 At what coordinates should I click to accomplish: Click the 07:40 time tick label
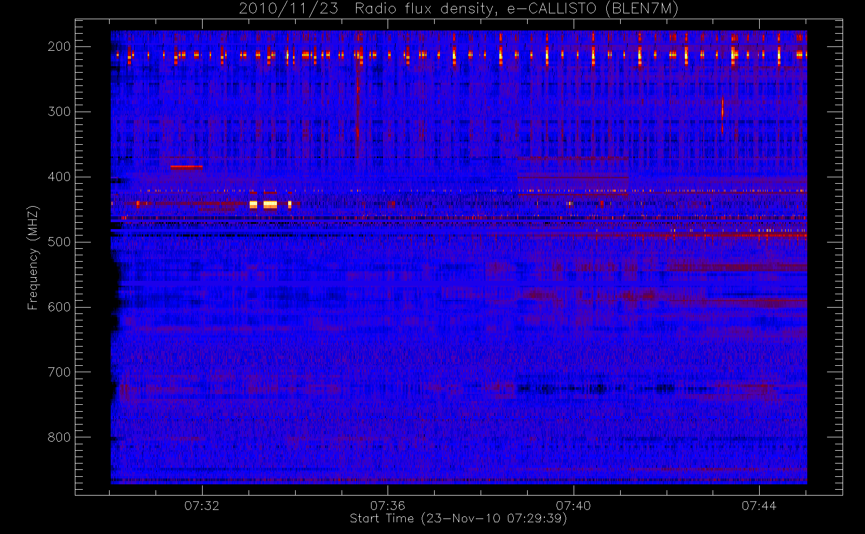[573, 506]
